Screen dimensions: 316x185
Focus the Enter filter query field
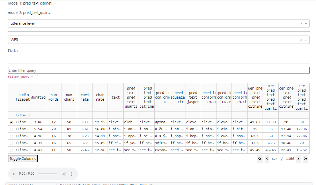(159, 70)
